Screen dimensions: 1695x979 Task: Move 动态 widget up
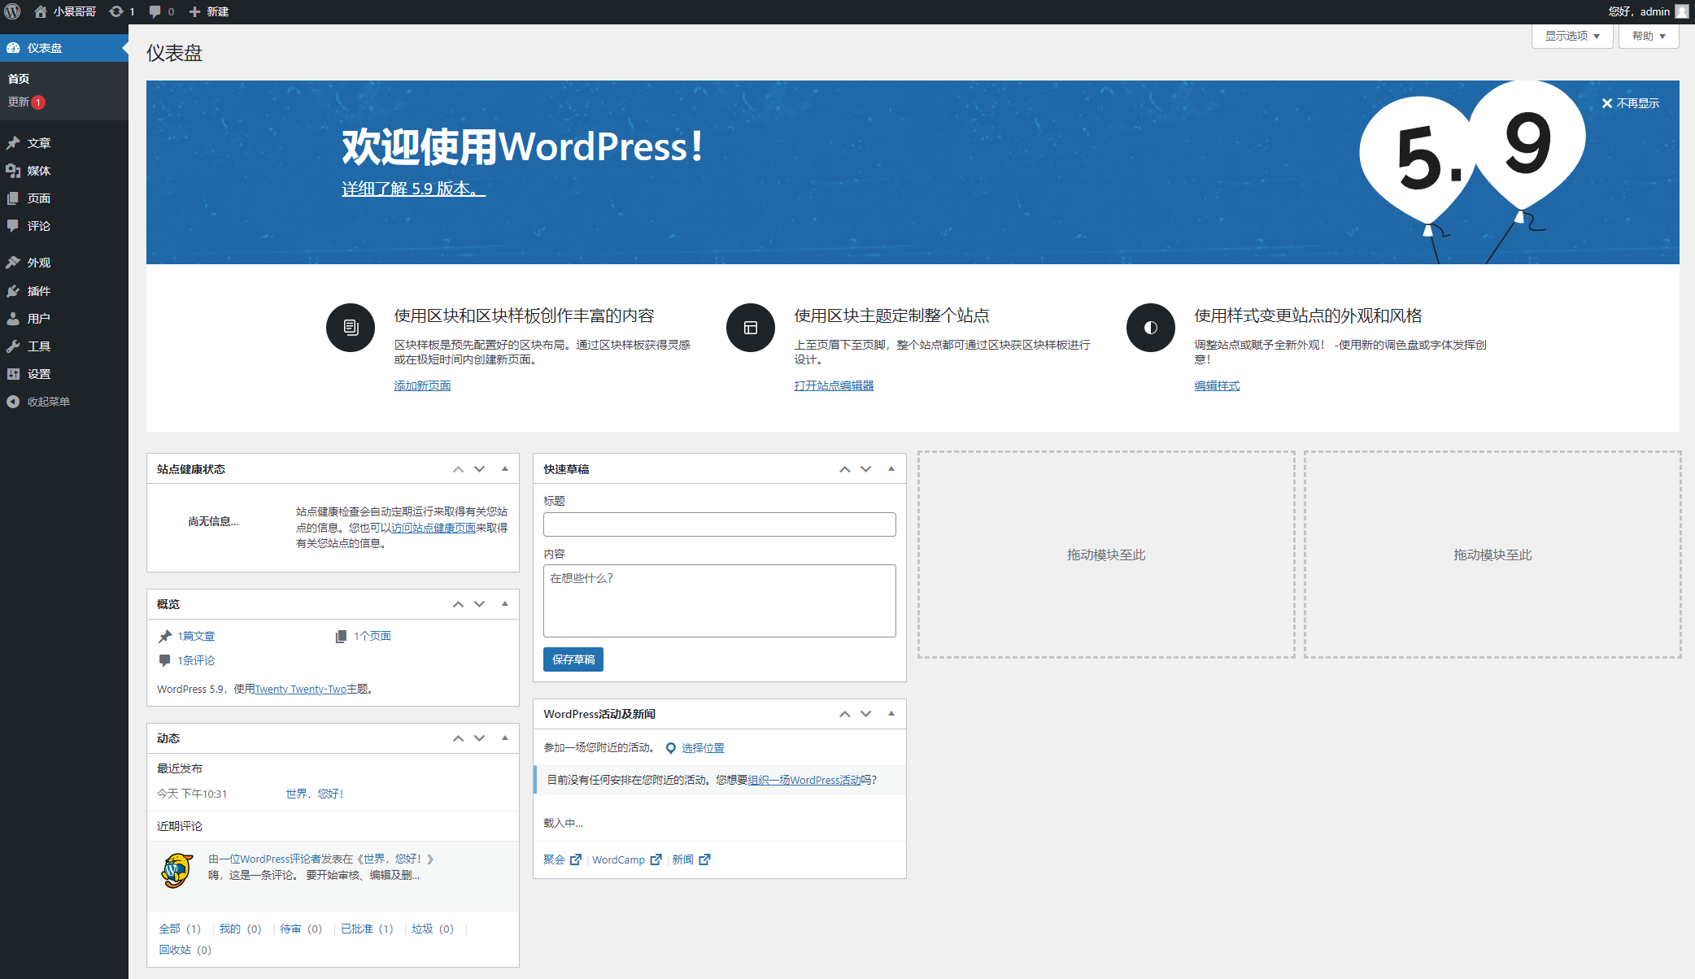tap(458, 738)
